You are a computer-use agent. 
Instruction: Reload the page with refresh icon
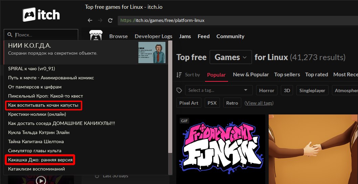tap(110, 20)
